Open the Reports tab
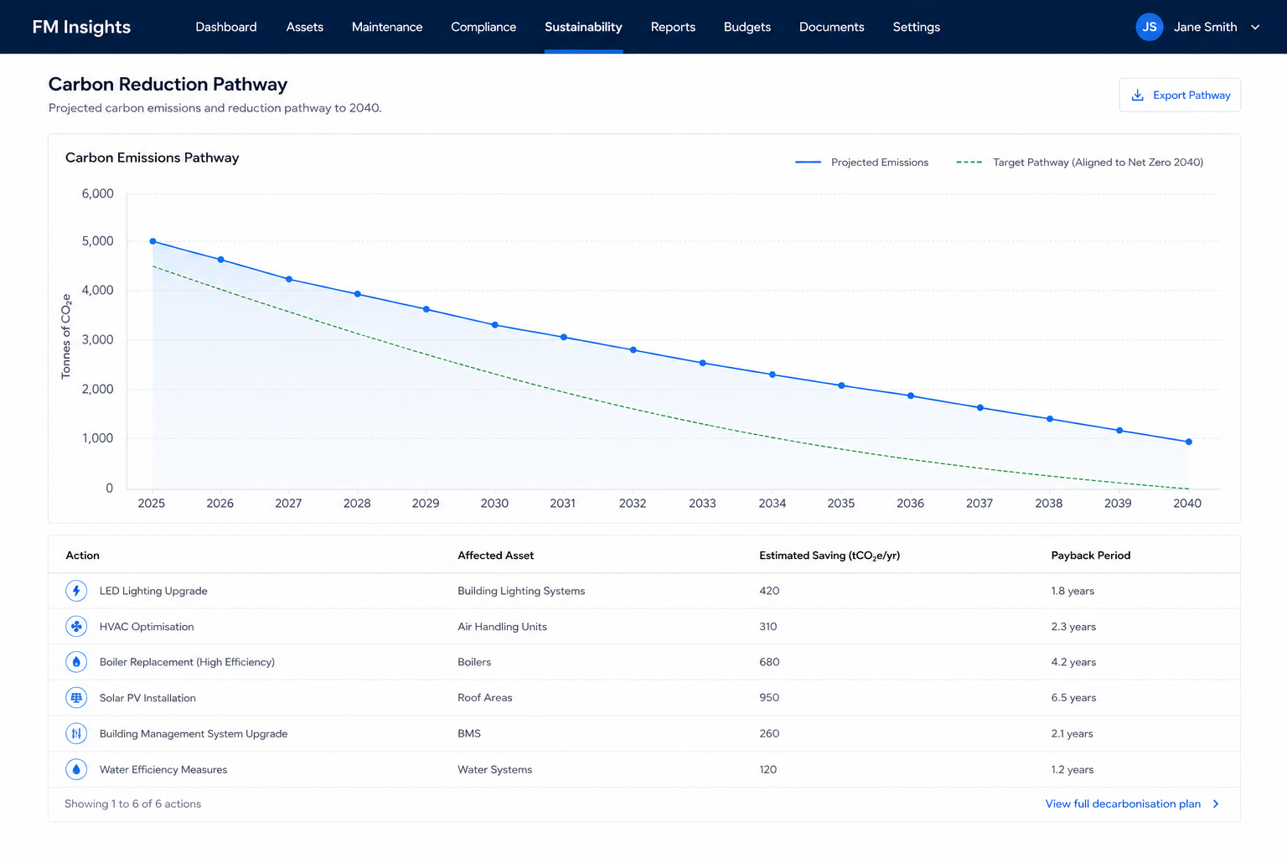The height and width of the screenshot is (858, 1287). click(x=673, y=27)
